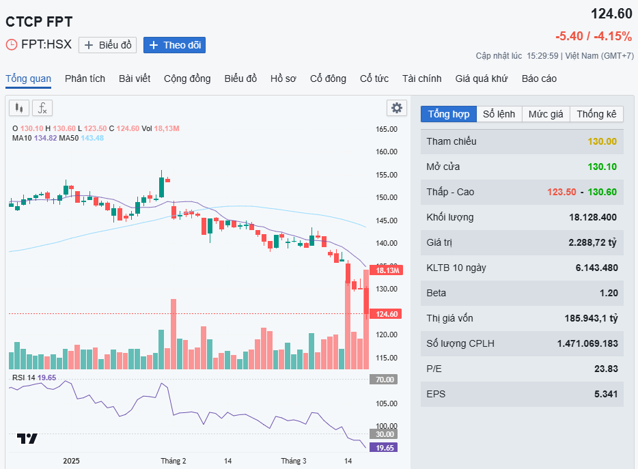Click the RSI 14 19.65 indicator label
Viewport: 638px width, 469px height.
pos(34,378)
